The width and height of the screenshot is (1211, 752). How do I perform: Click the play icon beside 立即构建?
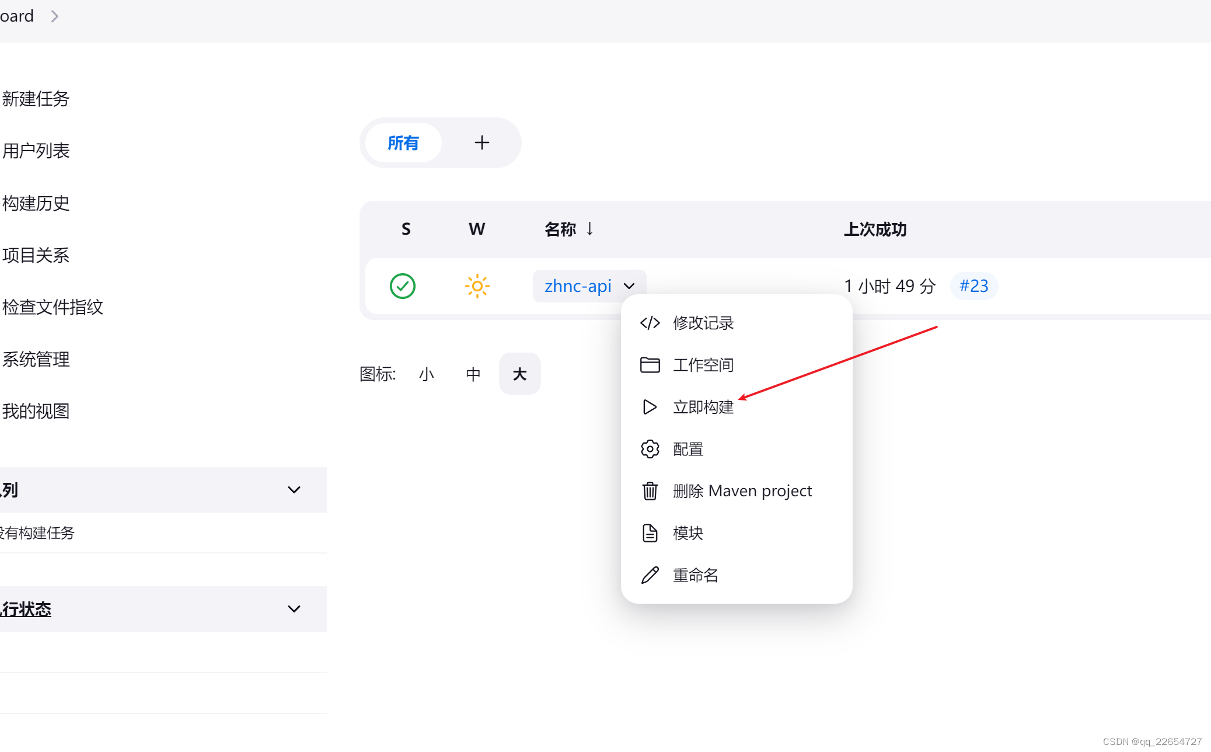click(650, 407)
